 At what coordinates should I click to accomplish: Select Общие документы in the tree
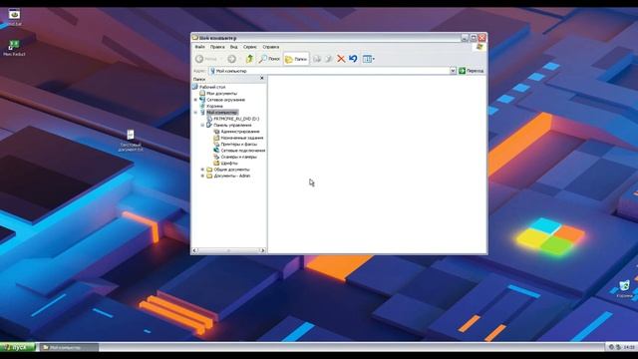click(x=231, y=170)
